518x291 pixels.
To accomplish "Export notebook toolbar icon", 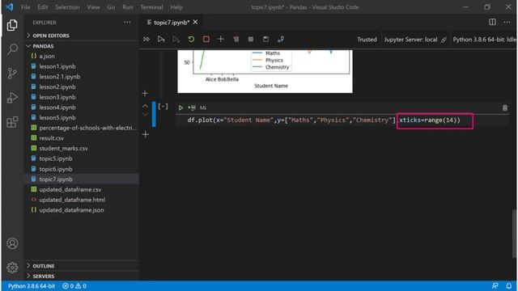I will tap(281, 40).
